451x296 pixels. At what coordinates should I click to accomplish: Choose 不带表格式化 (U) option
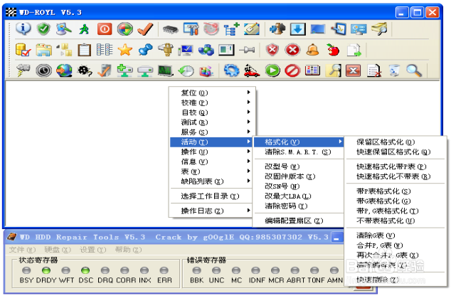[396, 221]
